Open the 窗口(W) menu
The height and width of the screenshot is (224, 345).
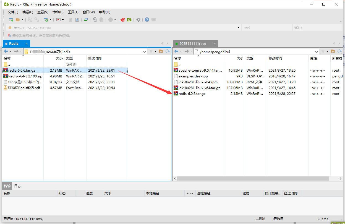coord(88,12)
